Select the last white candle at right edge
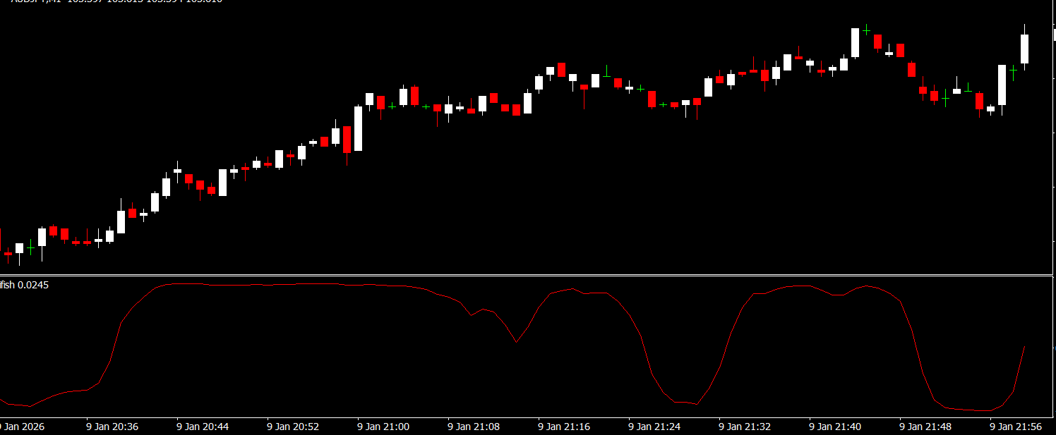The width and height of the screenshot is (1056, 435). point(1024,49)
